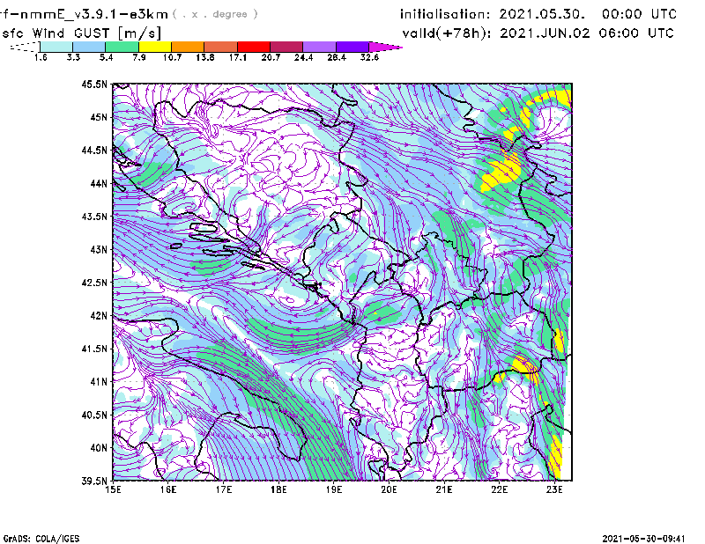This screenshot has height=544, width=705.
Task: Click the coral 13.8–17.1 legend swatch
Action: click(221, 47)
